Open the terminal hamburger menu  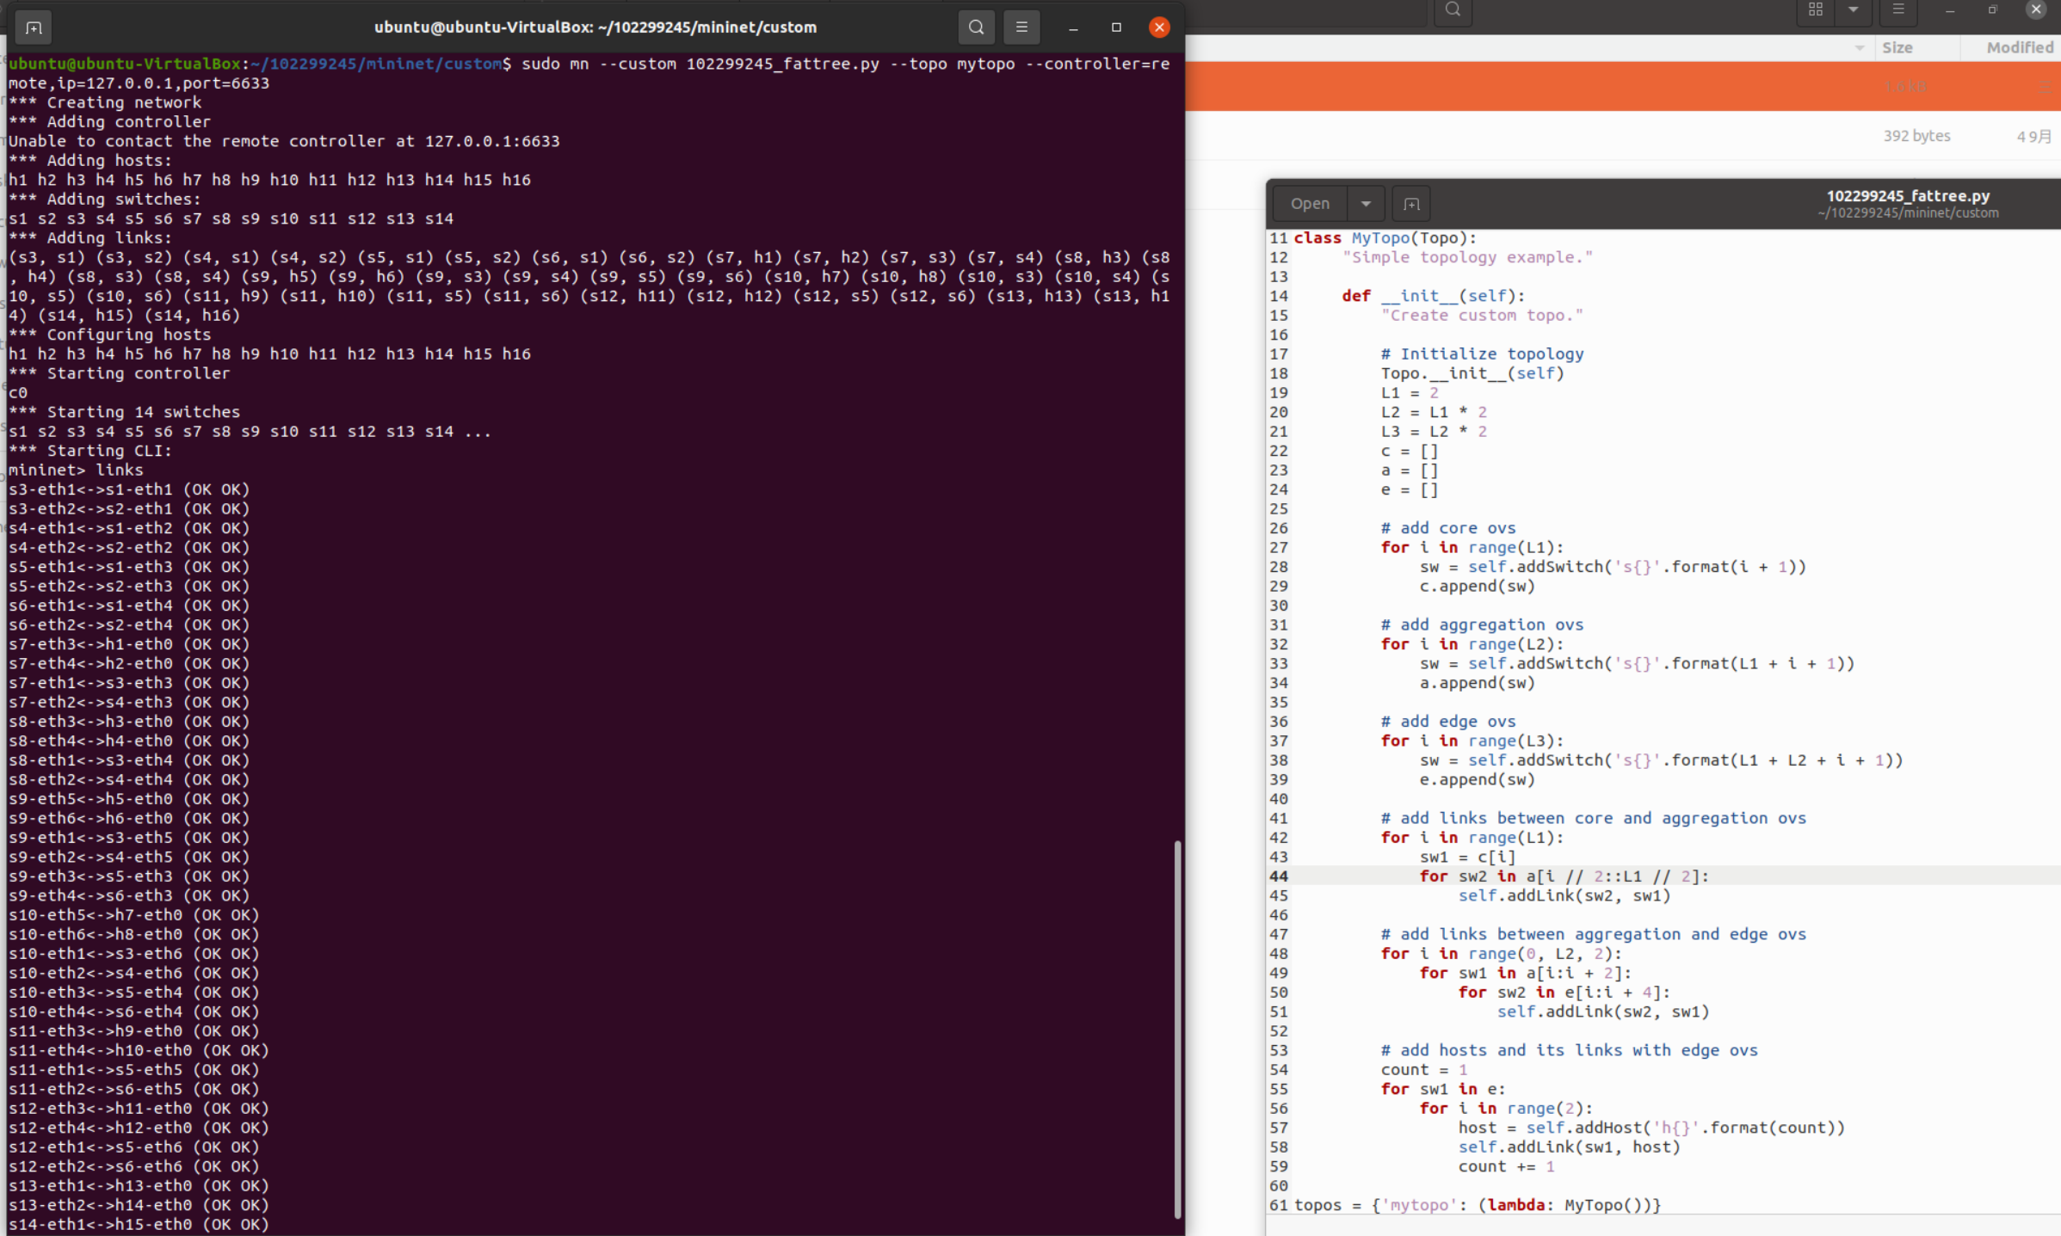(1021, 28)
